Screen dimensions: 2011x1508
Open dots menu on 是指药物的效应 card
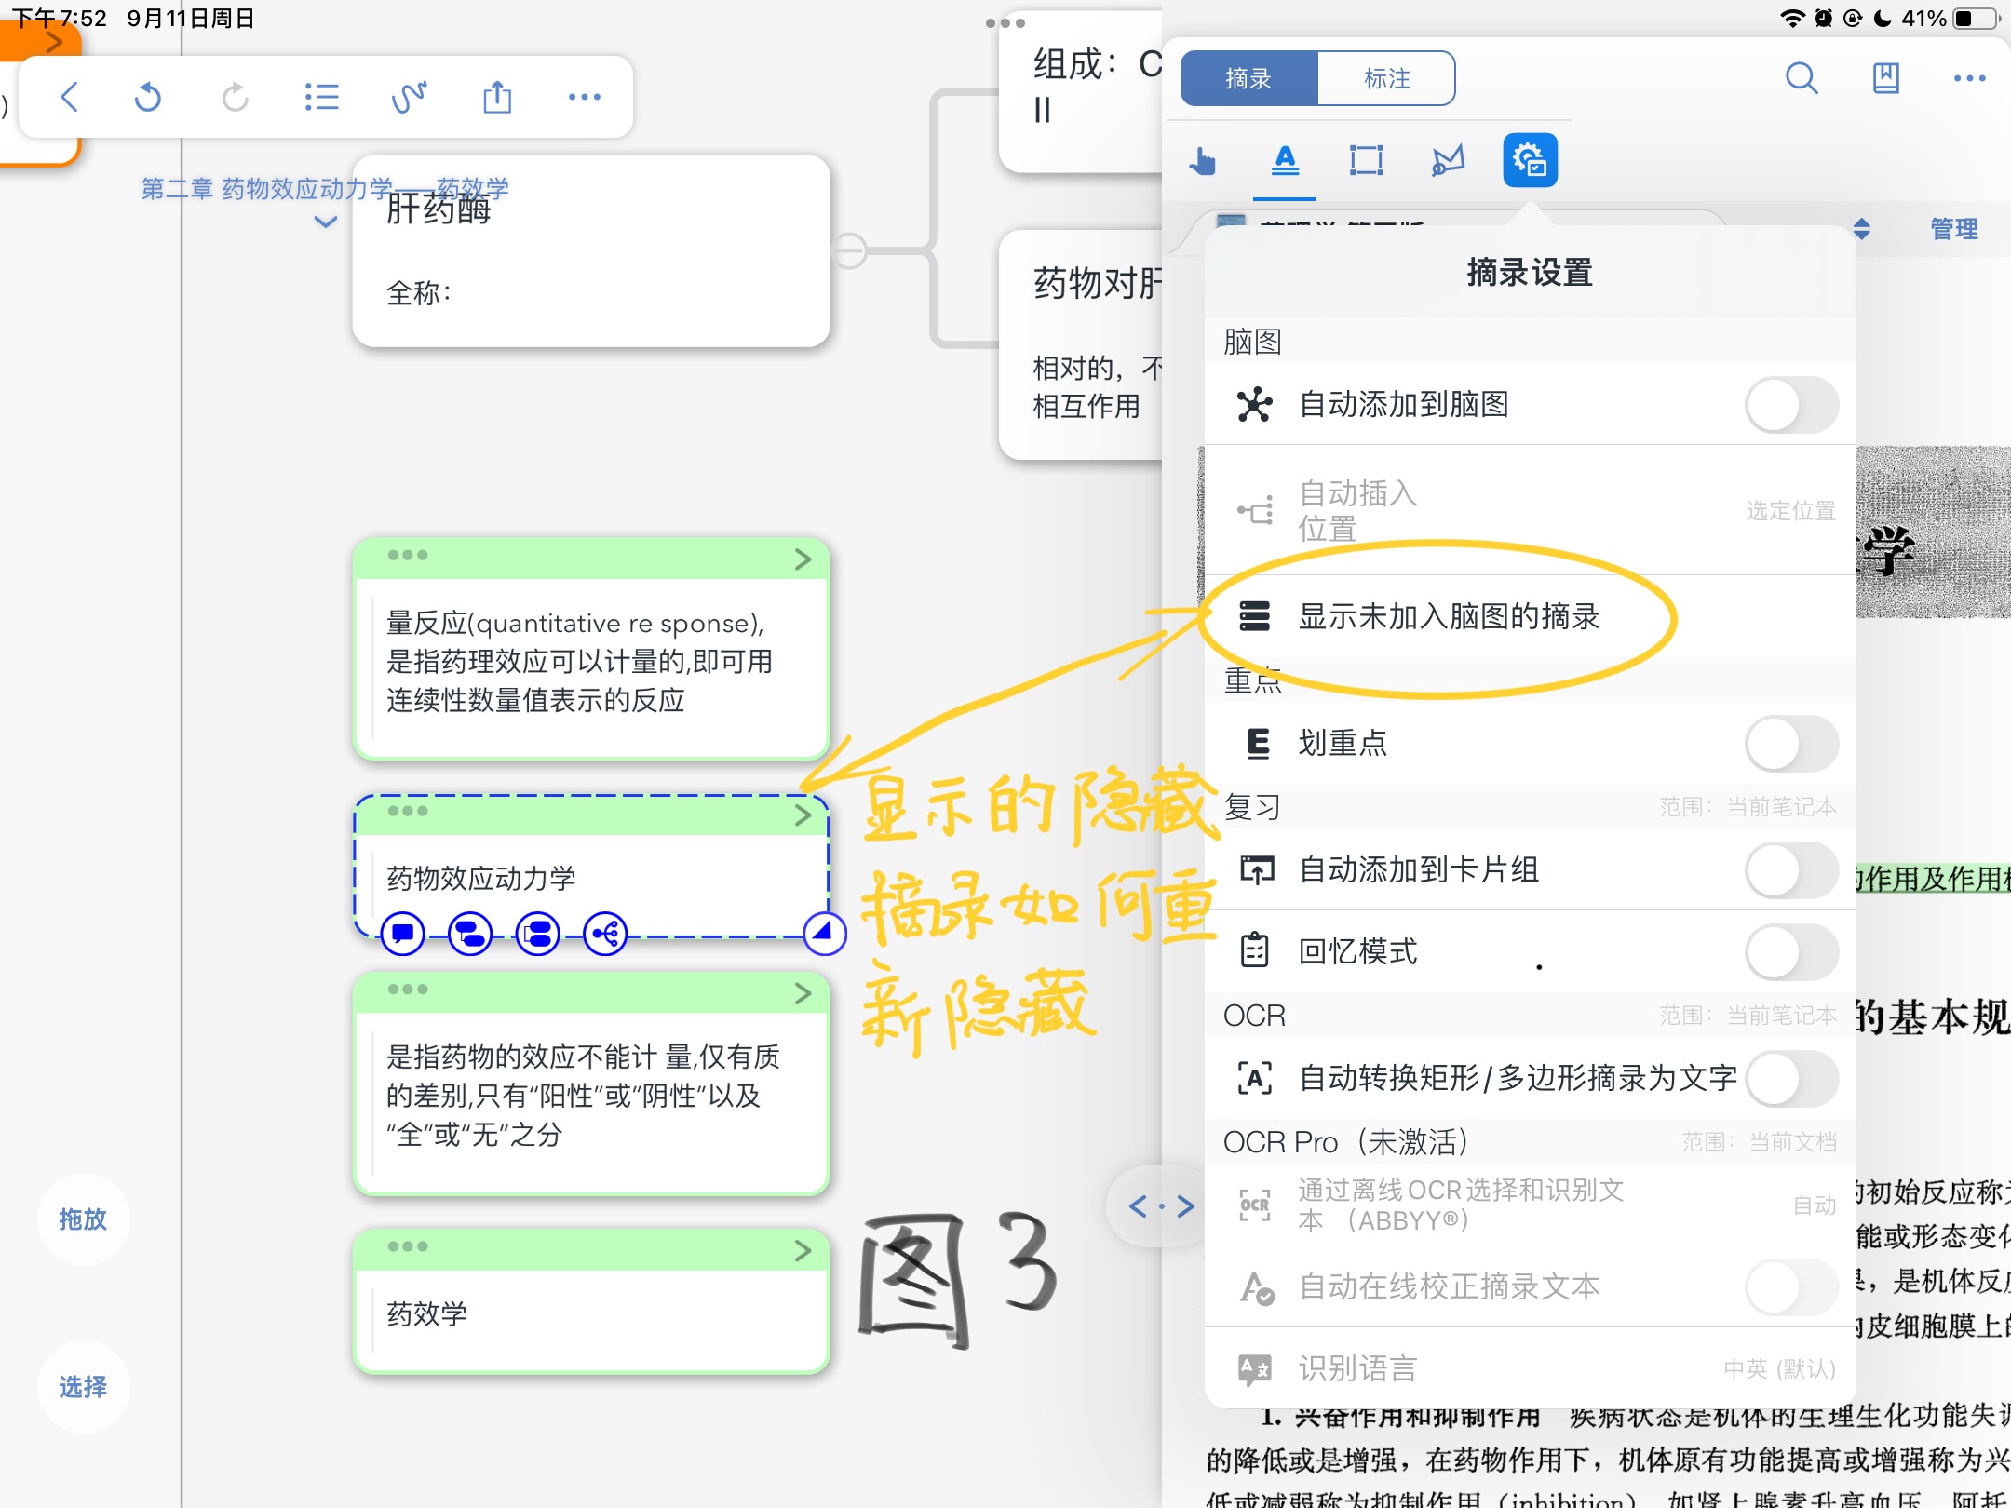click(408, 990)
